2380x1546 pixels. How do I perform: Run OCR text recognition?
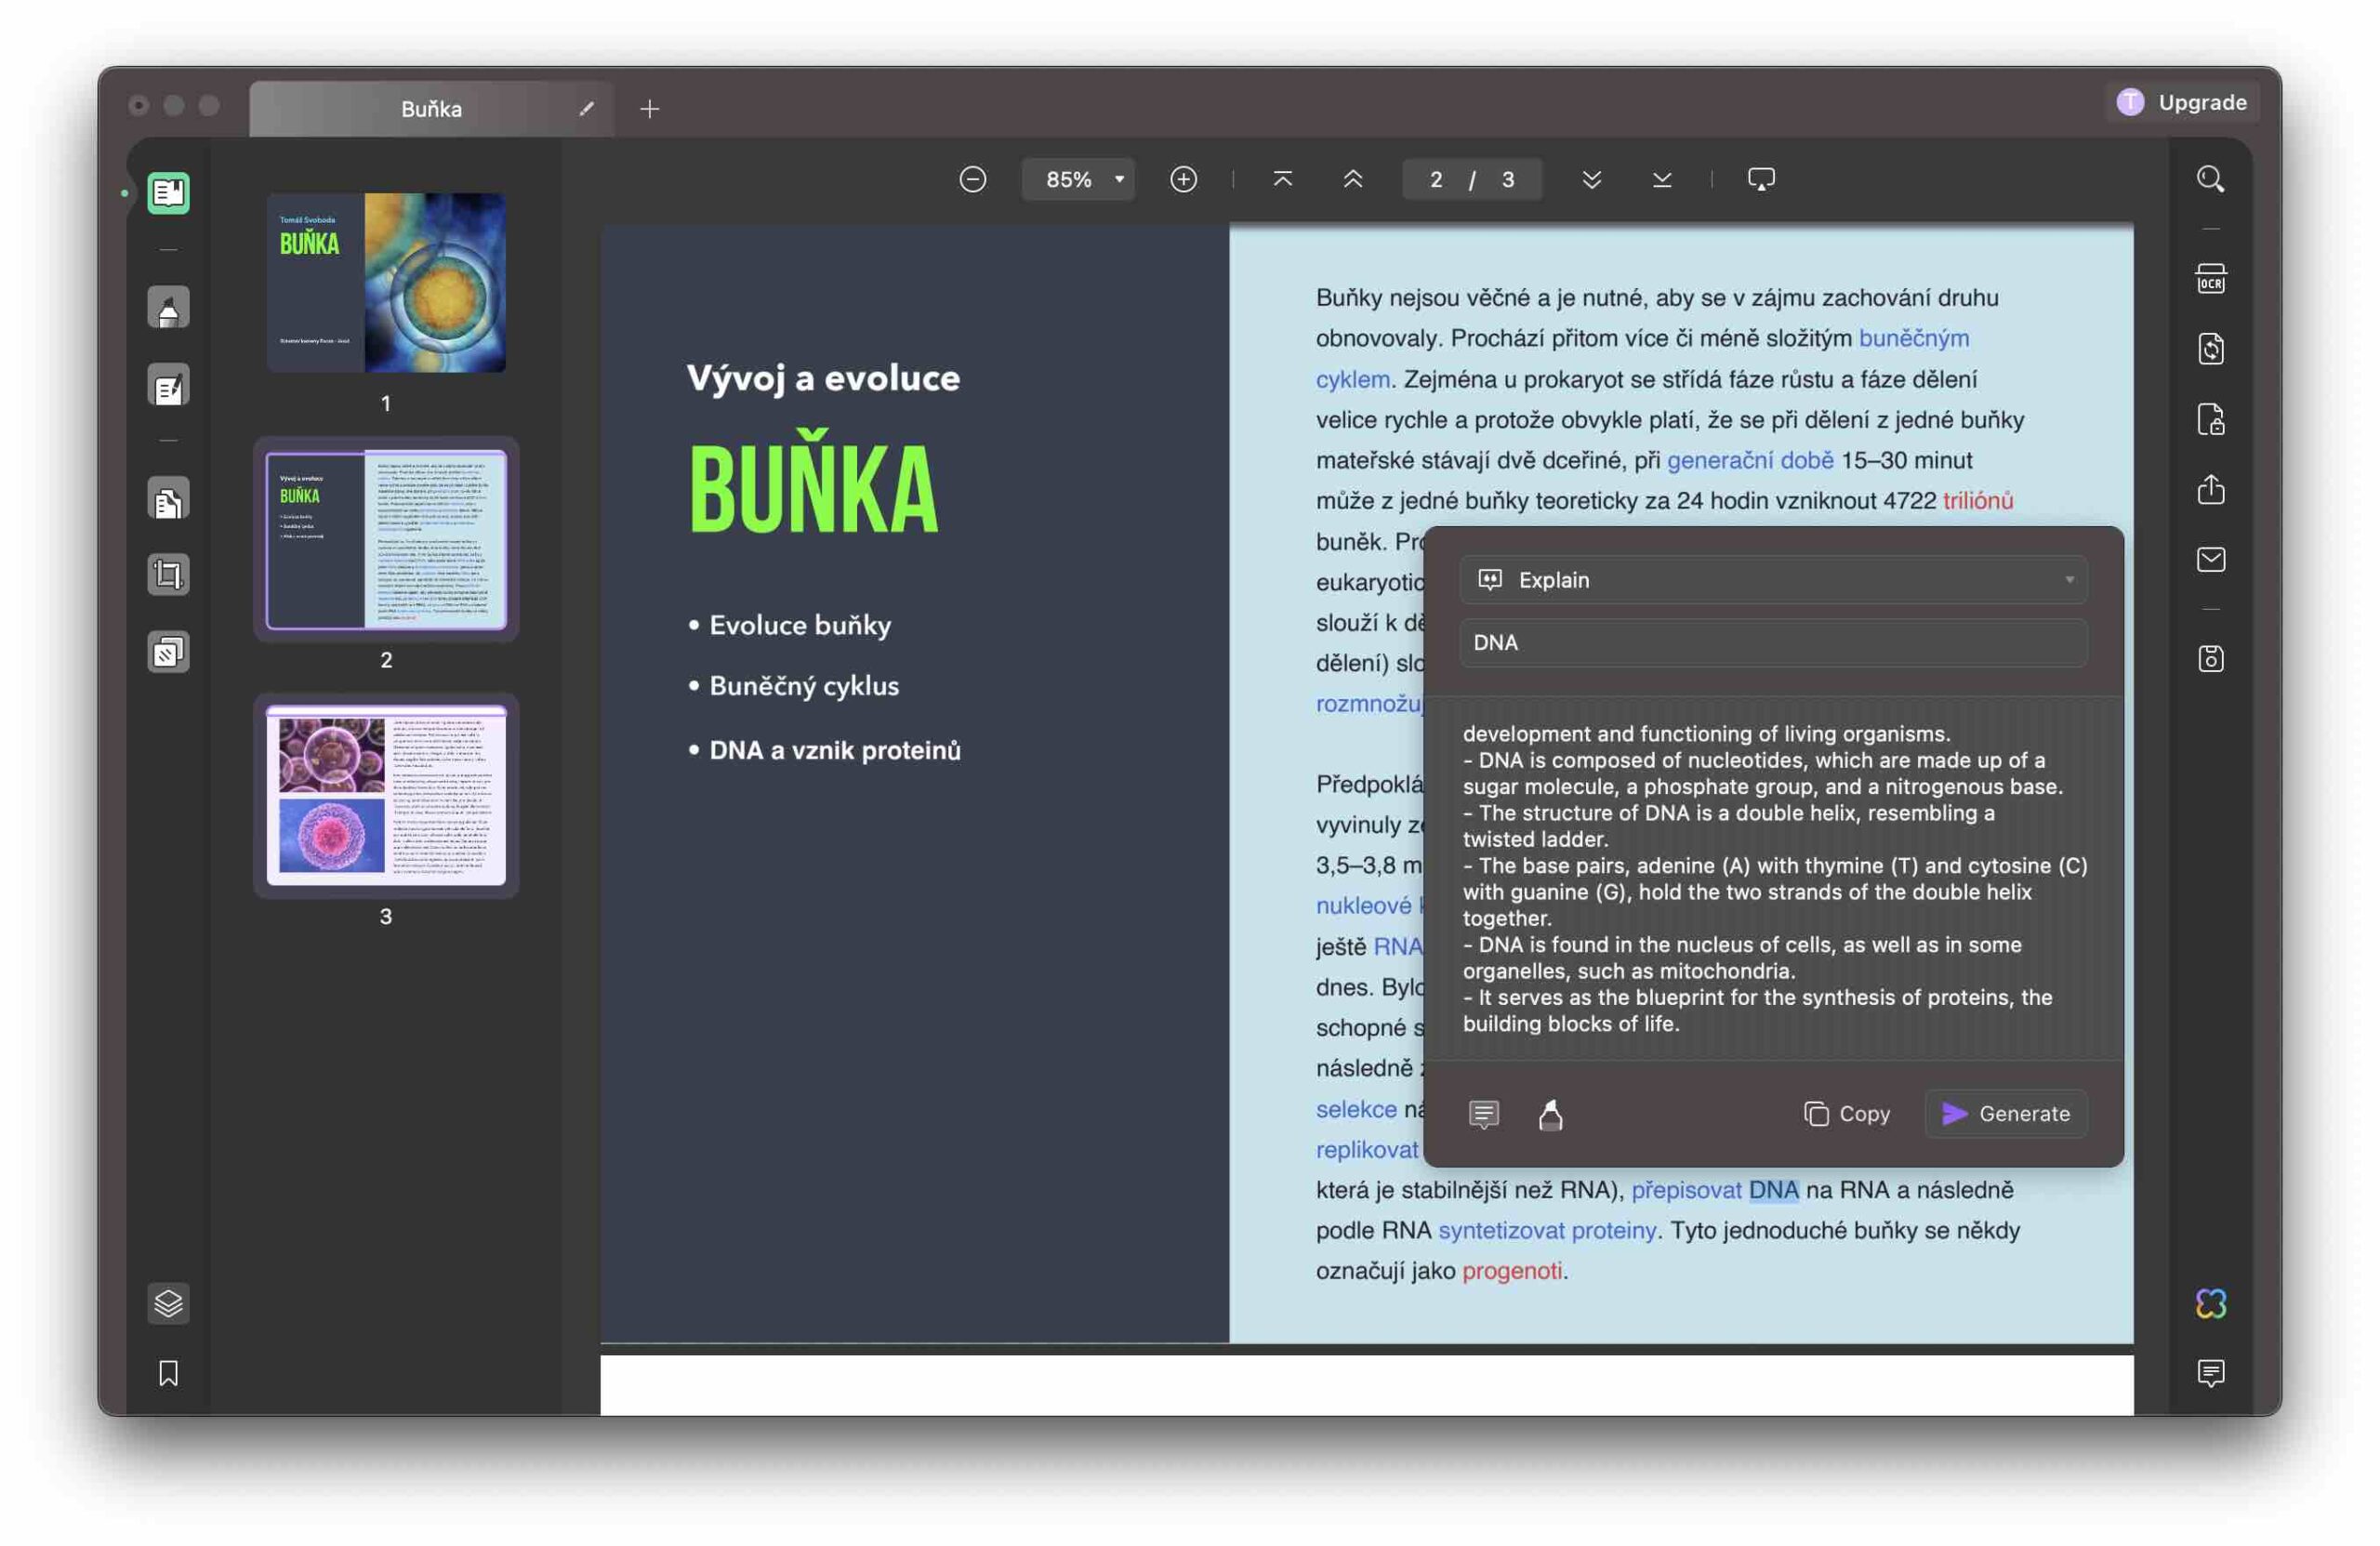[2210, 279]
